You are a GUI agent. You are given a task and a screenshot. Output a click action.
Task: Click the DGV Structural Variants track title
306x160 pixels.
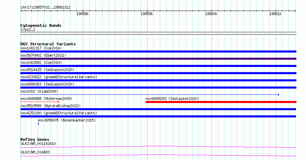point(48,44)
